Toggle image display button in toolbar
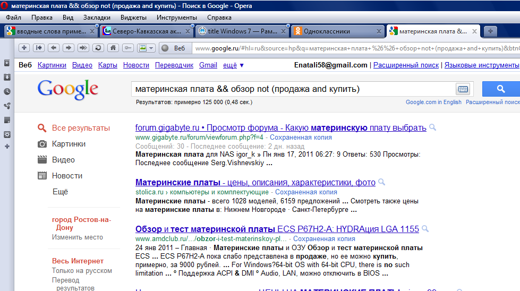Image resolution: width=520 pixels, height=291 pixels. 142,48
